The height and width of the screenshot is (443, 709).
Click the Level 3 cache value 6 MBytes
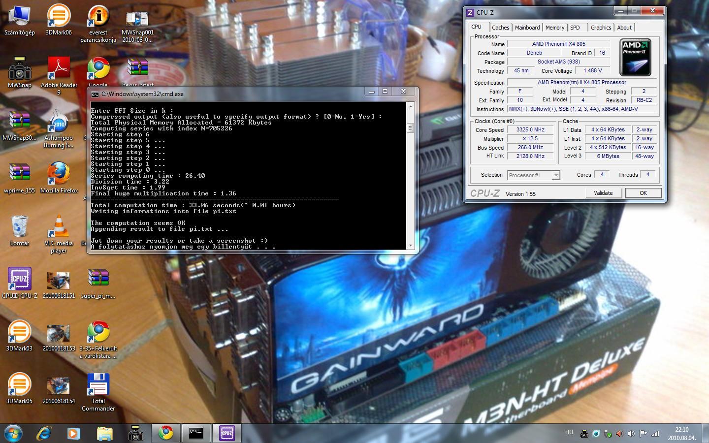[608, 156]
